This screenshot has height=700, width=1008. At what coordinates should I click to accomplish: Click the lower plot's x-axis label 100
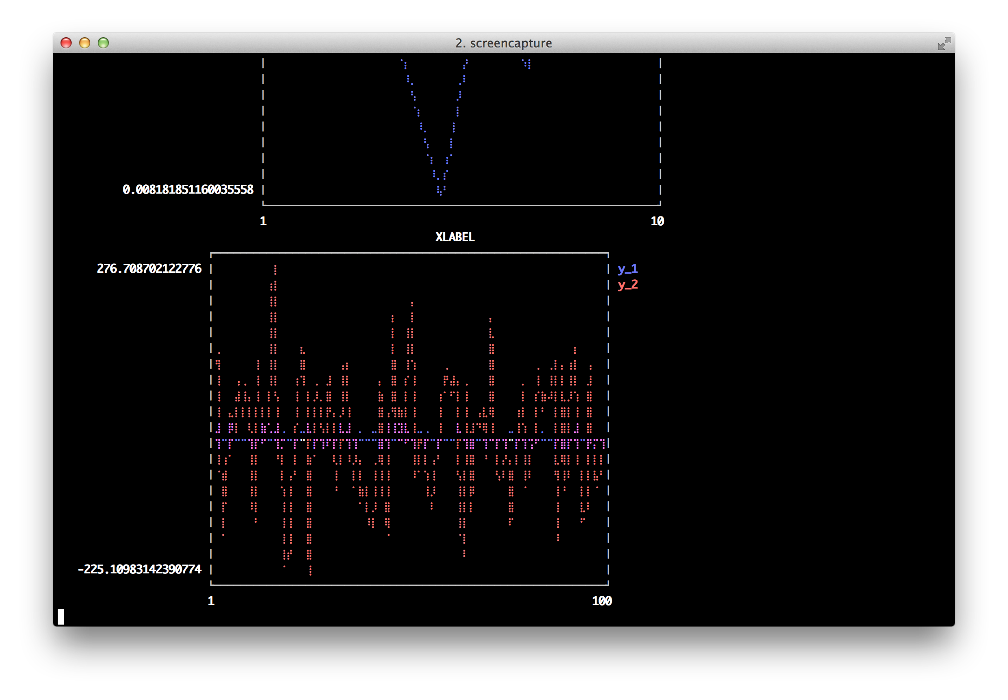[x=602, y=601]
